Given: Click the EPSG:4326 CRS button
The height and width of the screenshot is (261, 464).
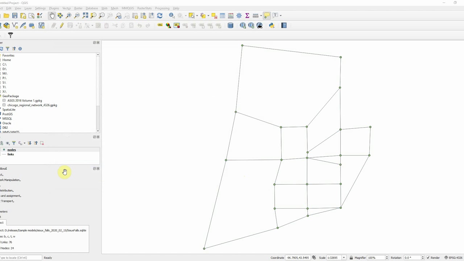Looking at the screenshot, I should pyautogui.click(x=453, y=258).
